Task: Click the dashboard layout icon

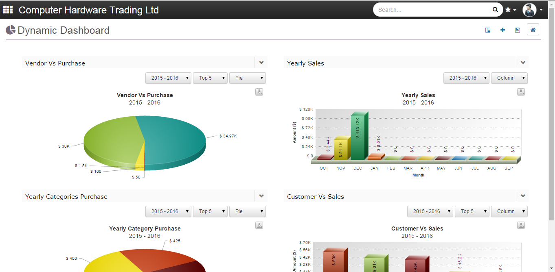Action: [x=488, y=30]
